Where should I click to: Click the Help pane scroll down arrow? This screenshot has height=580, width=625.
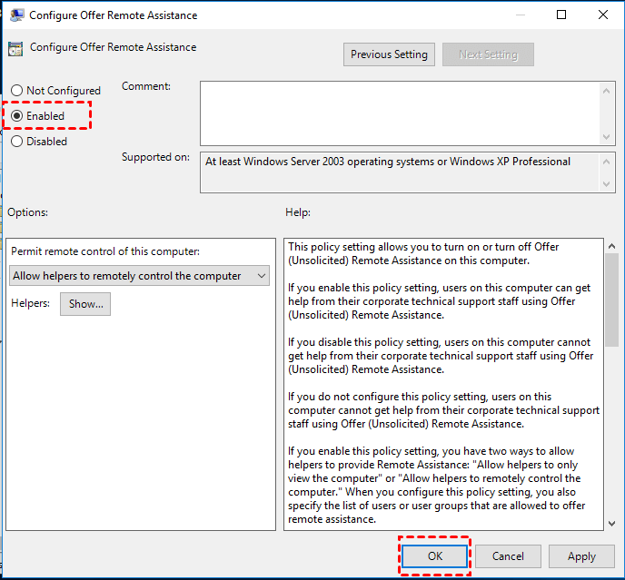click(611, 522)
